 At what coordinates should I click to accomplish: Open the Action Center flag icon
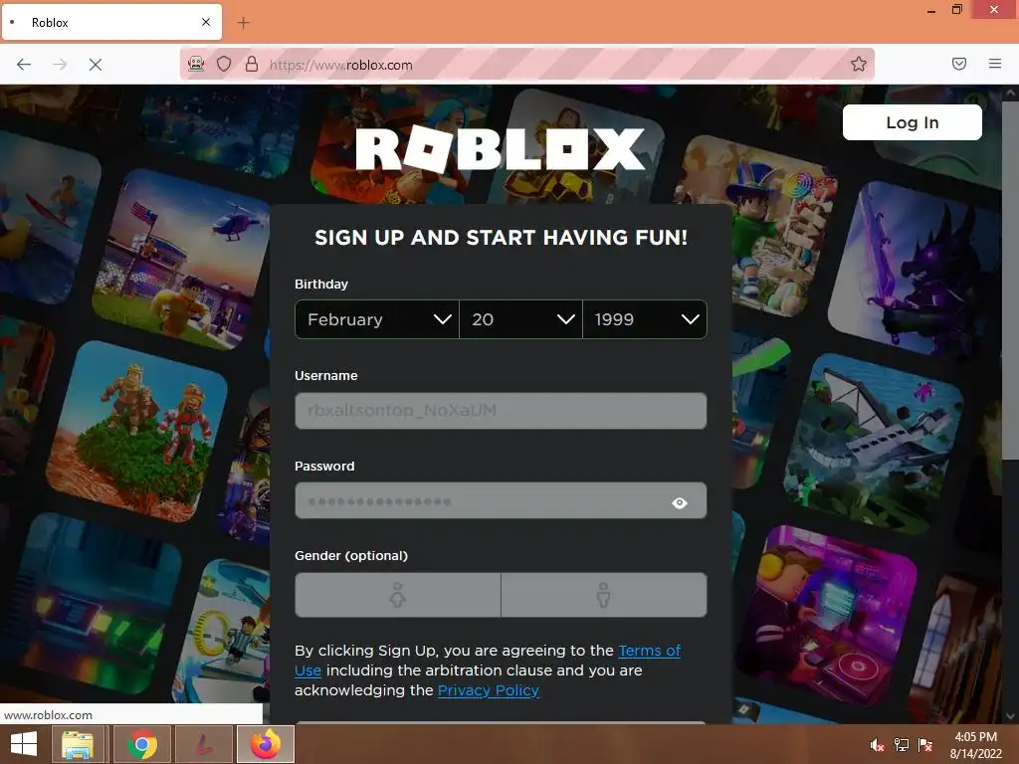(x=925, y=745)
